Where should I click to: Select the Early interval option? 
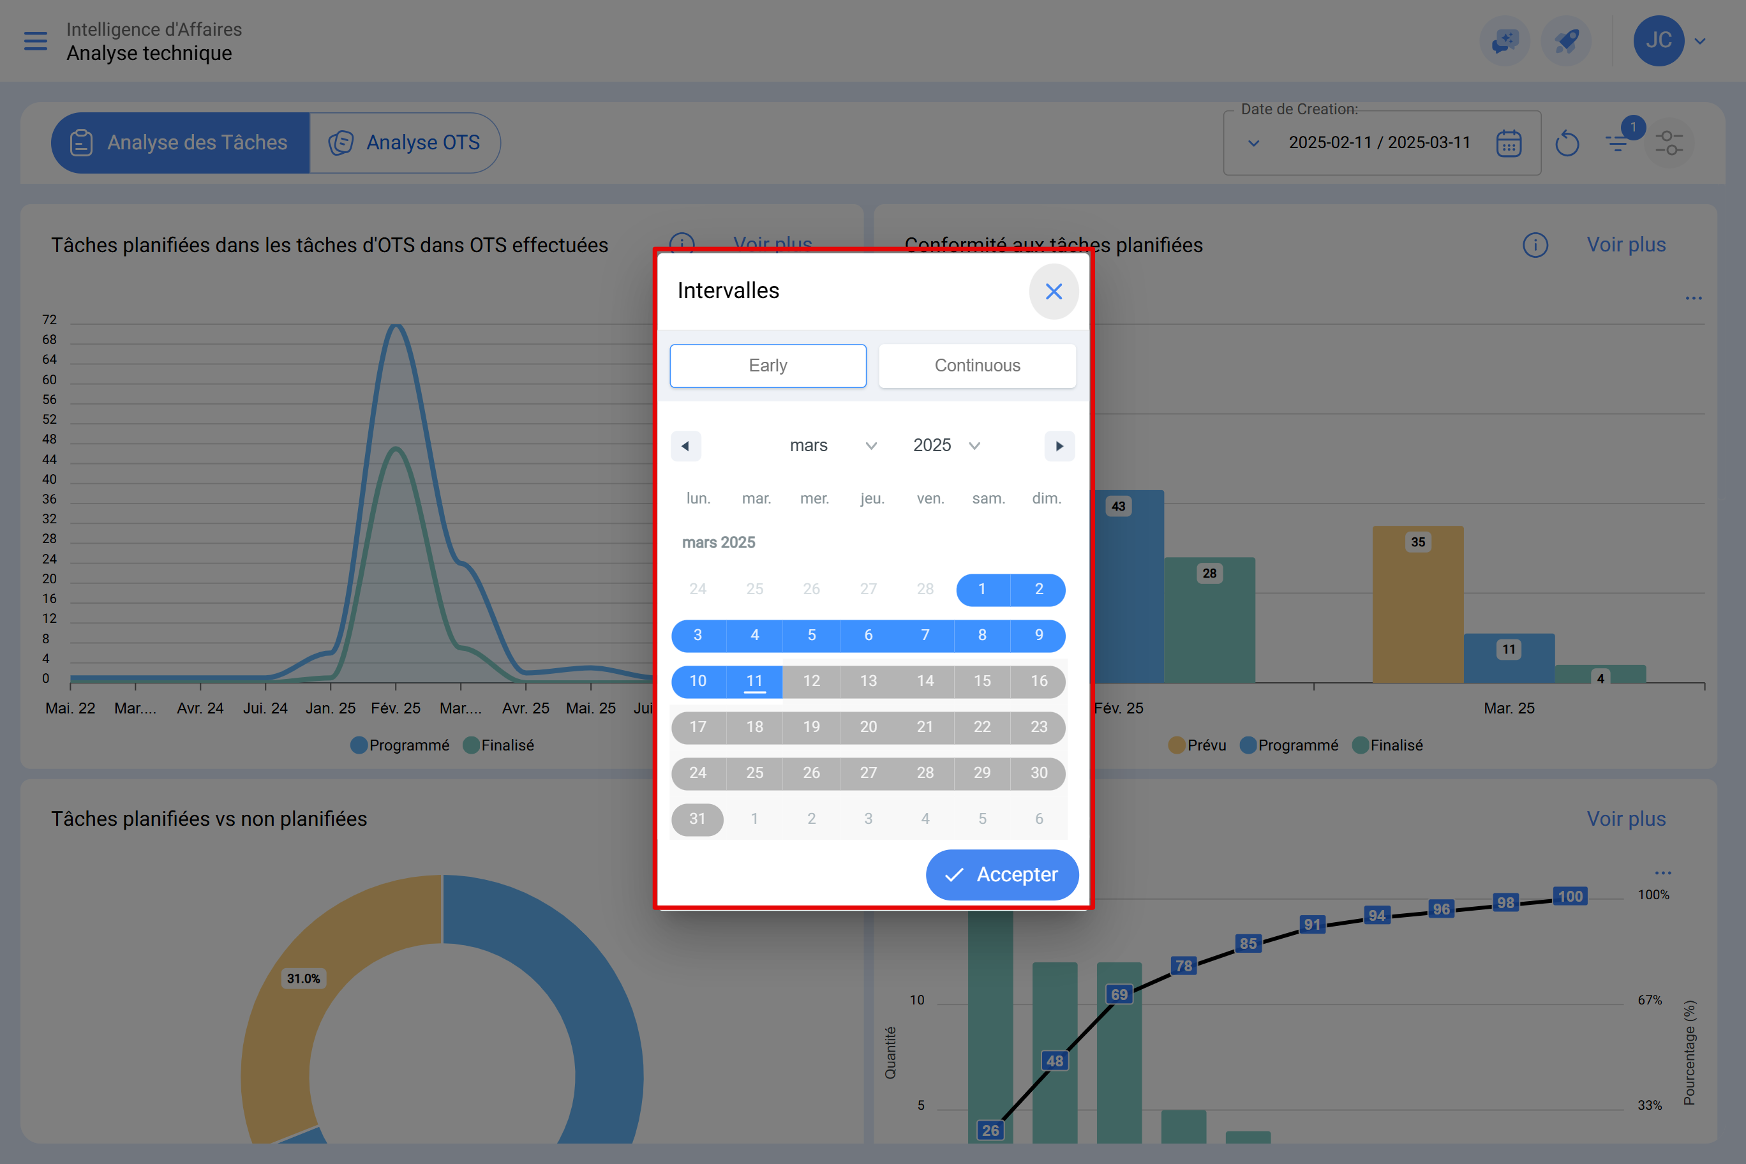(x=768, y=365)
